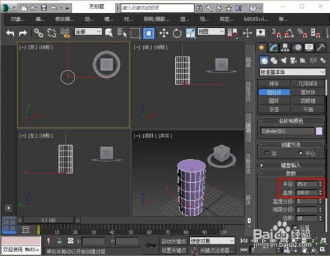Screen dimensions: 330x256
Task: Click the Cylinder001 name input field
Action: point(287,131)
